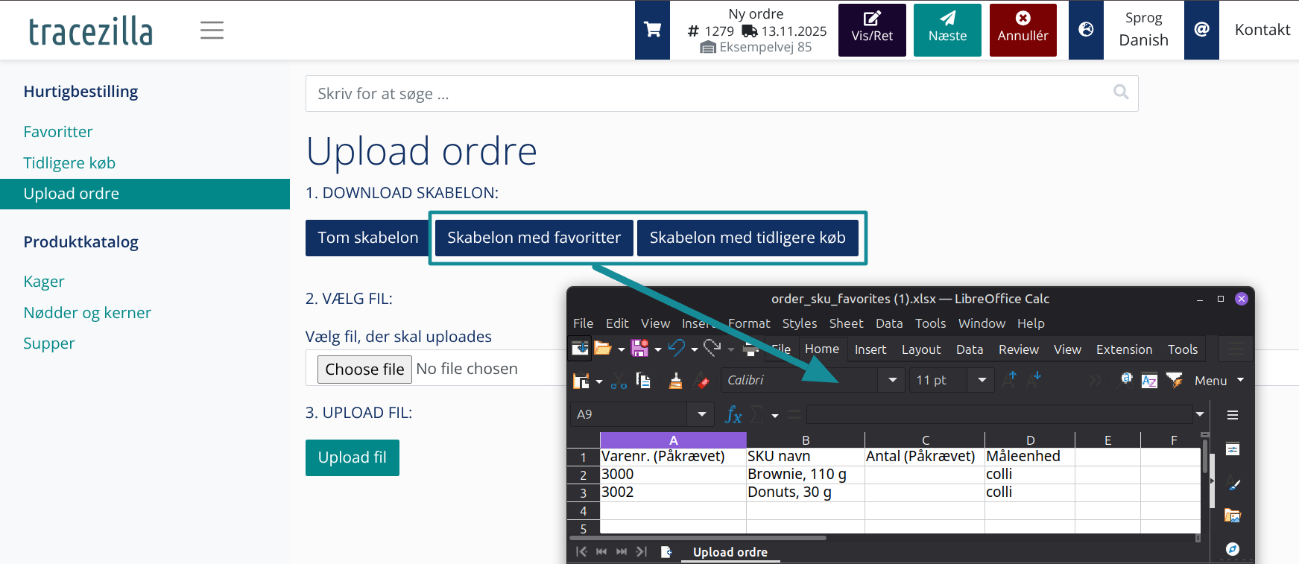Select cell containing Brownie, 110 g

coord(806,475)
